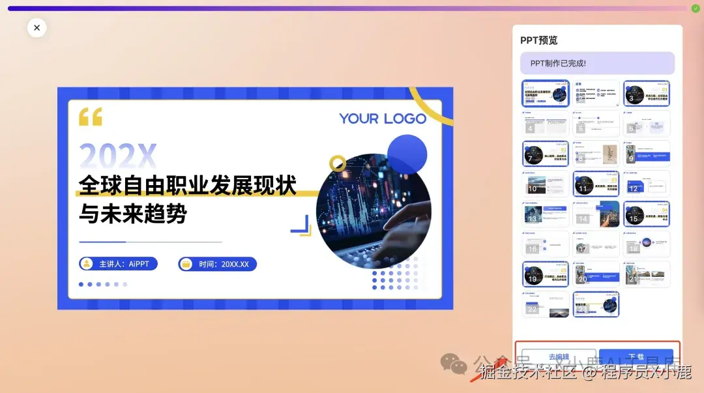
Task: Click the last pagination dot below the slide
Action: (x=124, y=284)
